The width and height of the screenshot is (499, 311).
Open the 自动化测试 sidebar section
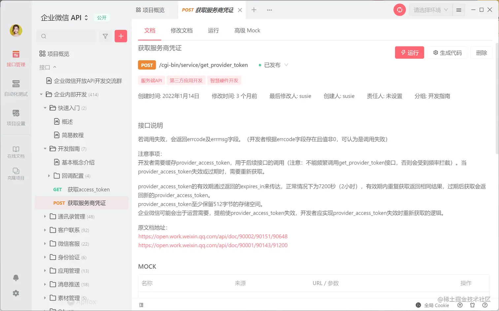coord(16,88)
